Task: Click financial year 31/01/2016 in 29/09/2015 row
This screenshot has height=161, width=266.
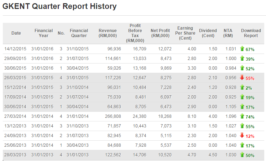Action: tap(42, 59)
